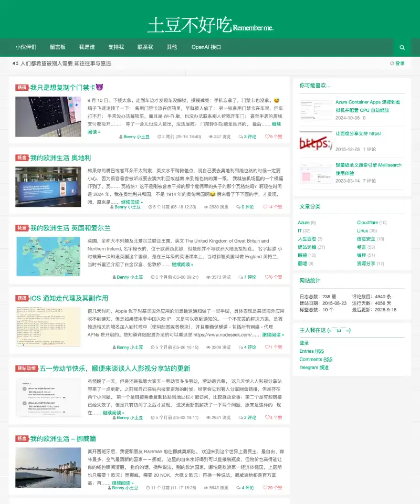Open 4 评论 on the 挪威篇 post
This screenshot has height=504, width=420.
tap(245, 488)
